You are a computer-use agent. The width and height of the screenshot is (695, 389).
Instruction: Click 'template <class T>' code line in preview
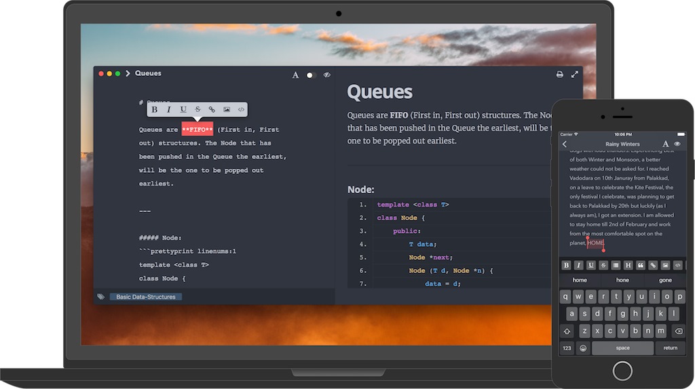[x=413, y=205]
